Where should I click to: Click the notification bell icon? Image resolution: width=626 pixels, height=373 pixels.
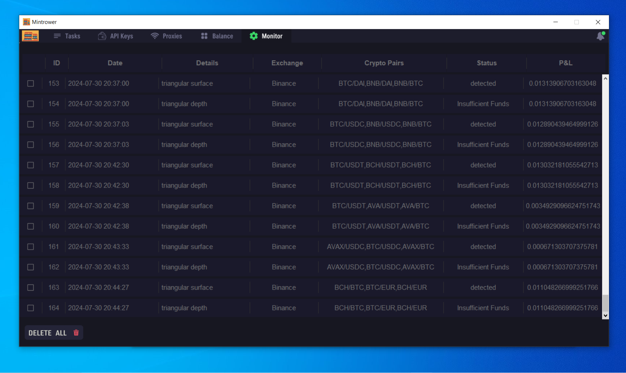(601, 36)
